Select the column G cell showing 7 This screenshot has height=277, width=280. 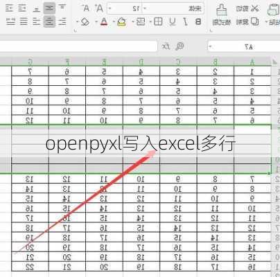[x=30, y=71]
